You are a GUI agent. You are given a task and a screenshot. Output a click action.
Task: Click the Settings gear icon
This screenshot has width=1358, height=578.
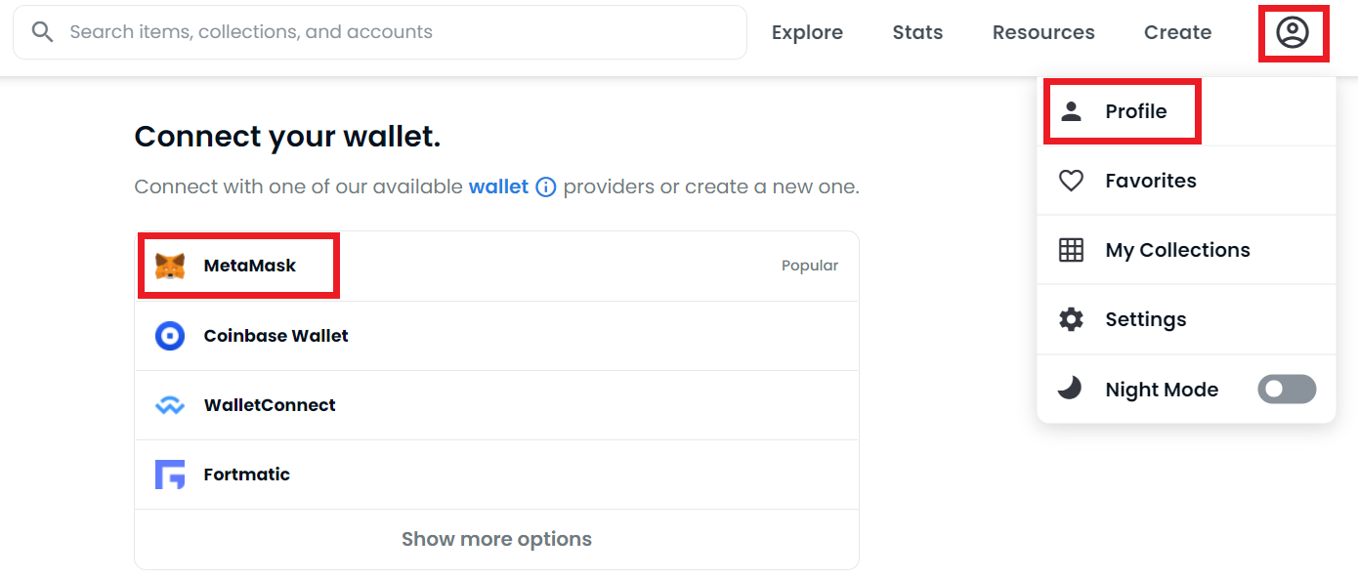click(x=1072, y=319)
